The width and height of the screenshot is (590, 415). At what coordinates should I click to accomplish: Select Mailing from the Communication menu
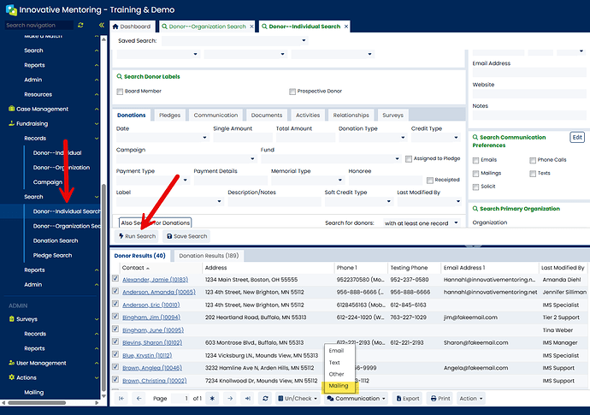pos(339,386)
